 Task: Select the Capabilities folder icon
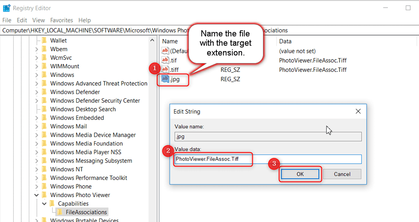[x=52, y=203]
